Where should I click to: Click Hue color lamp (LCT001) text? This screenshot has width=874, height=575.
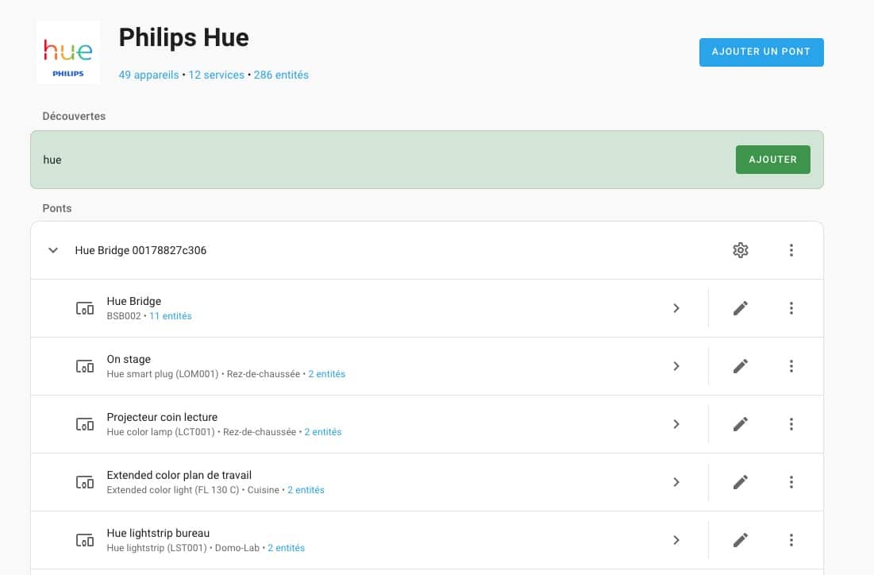[x=160, y=432]
